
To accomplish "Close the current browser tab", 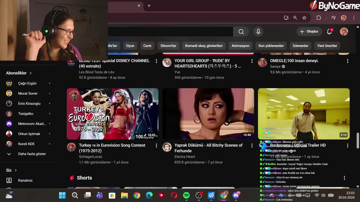I will [x=139, y=6].
